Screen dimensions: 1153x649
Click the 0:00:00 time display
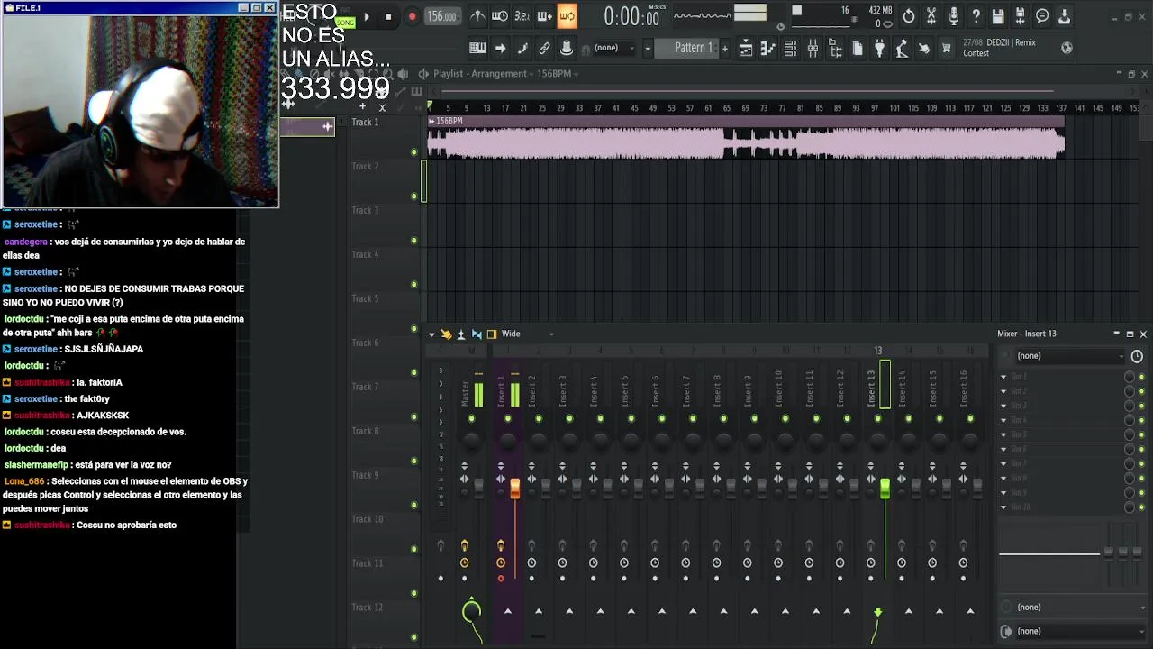pyautogui.click(x=632, y=17)
